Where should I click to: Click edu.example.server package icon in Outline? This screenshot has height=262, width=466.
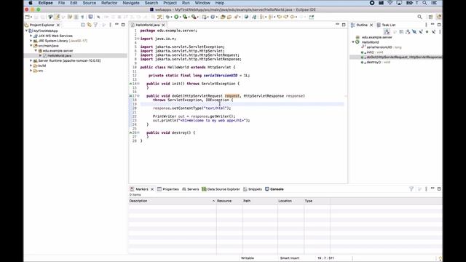click(x=358, y=37)
